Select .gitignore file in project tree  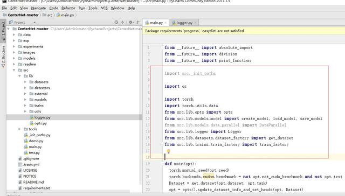tap(31, 158)
